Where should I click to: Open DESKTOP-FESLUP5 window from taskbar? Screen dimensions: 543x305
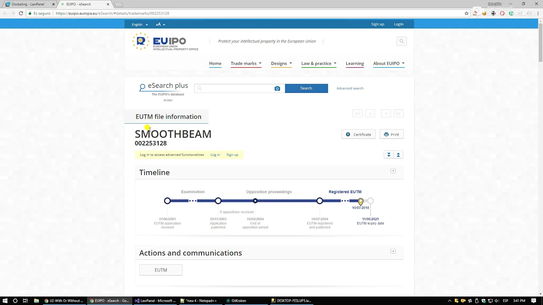point(292,301)
